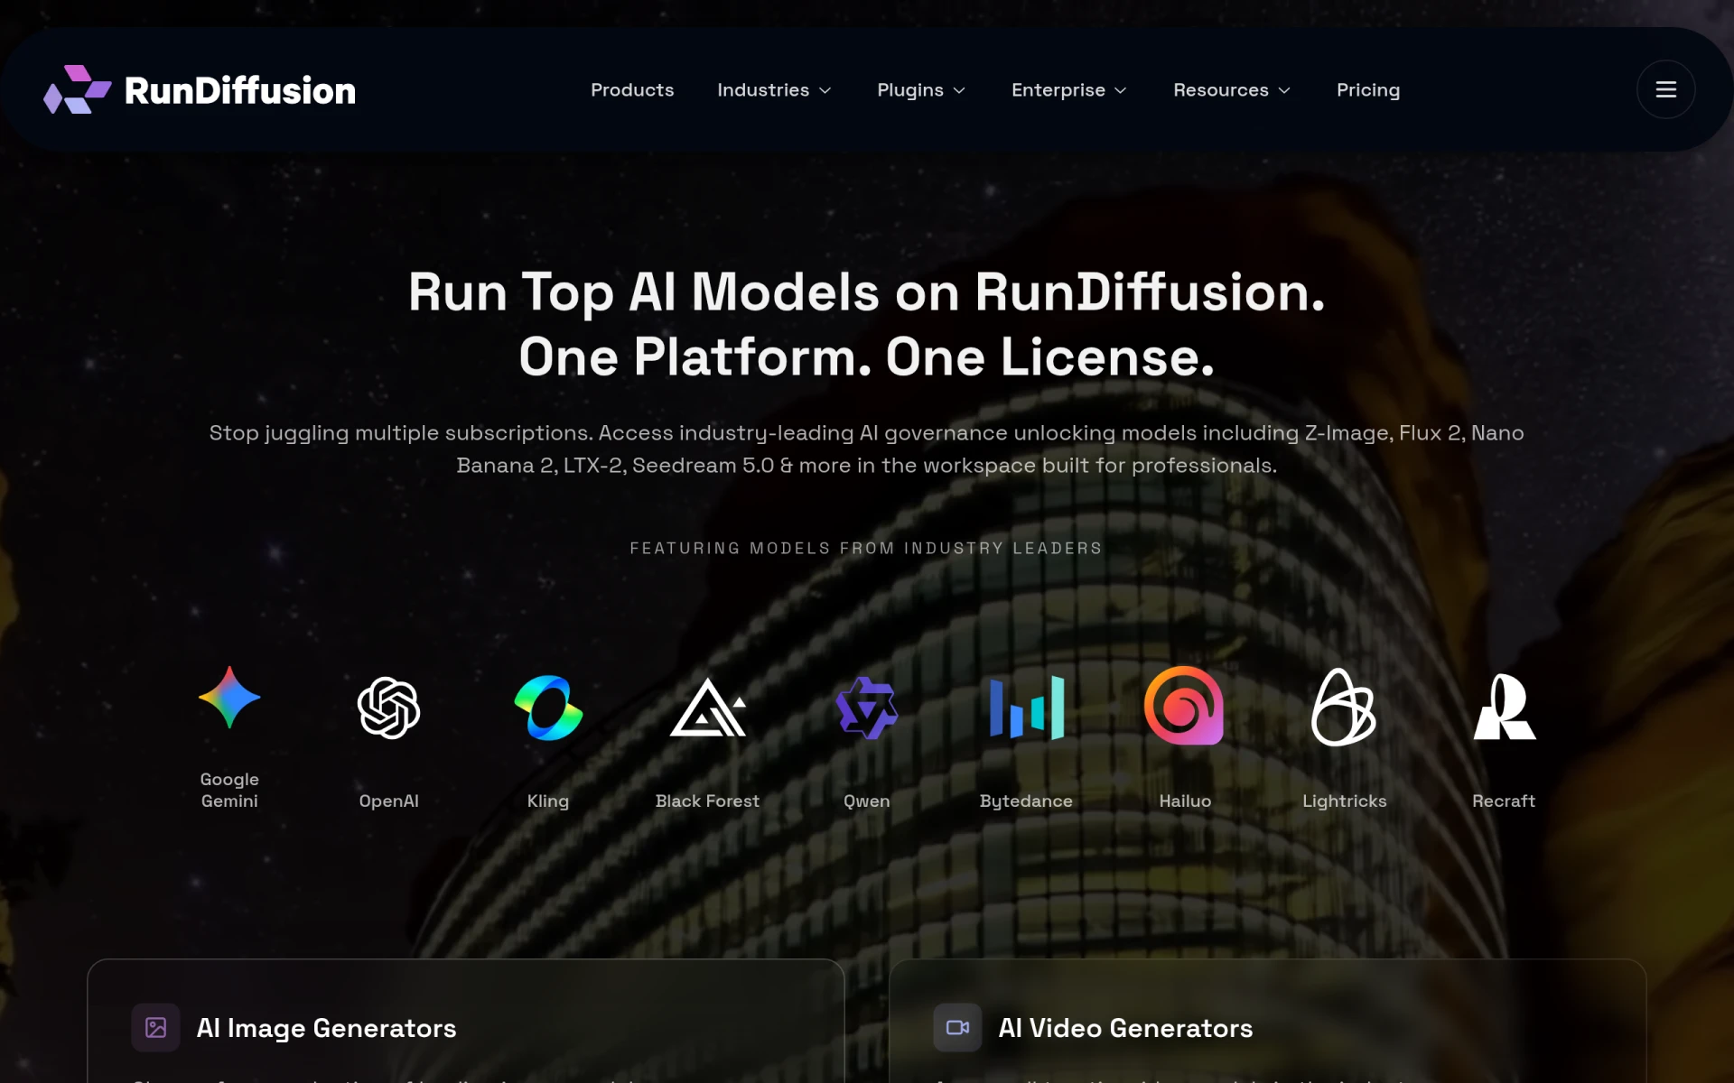Expand the Enterprise dropdown chevron
The height and width of the screenshot is (1083, 1734).
(x=1121, y=90)
